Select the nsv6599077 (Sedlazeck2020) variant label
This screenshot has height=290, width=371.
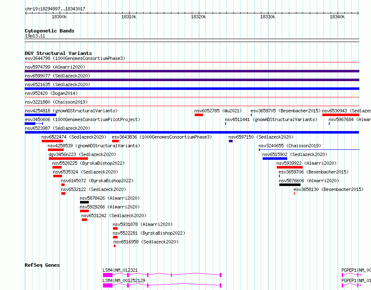[58, 76]
